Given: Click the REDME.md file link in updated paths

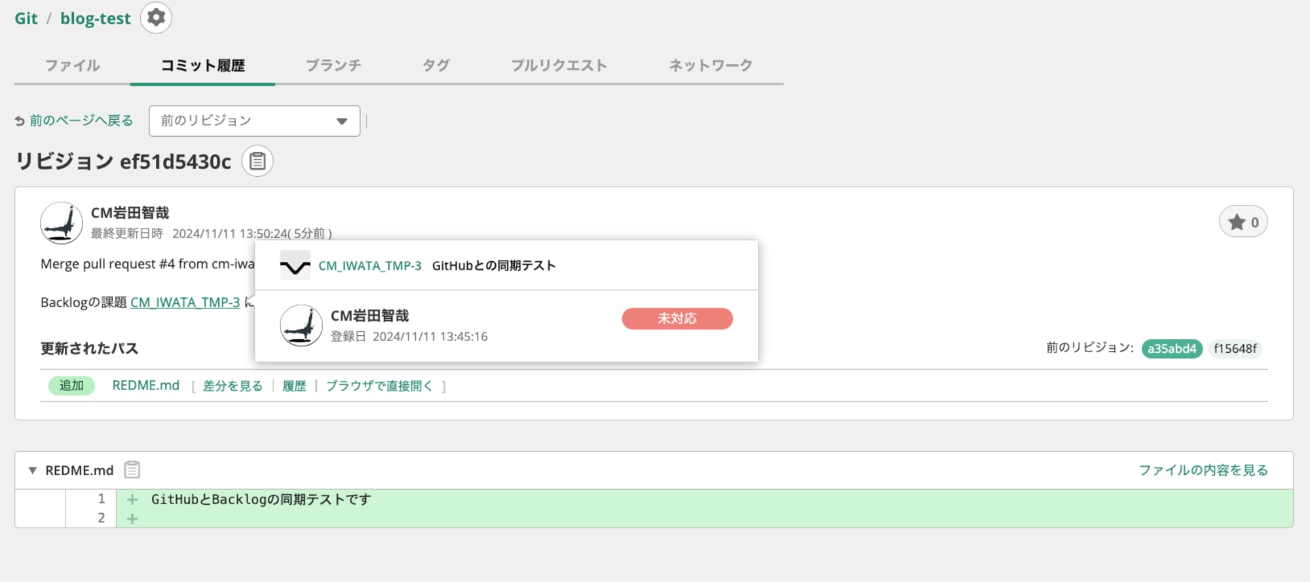Looking at the screenshot, I should pos(146,386).
